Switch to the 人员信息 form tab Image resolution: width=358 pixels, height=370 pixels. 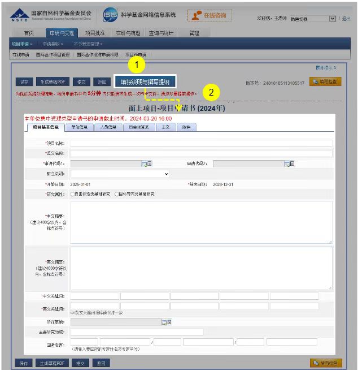point(108,127)
